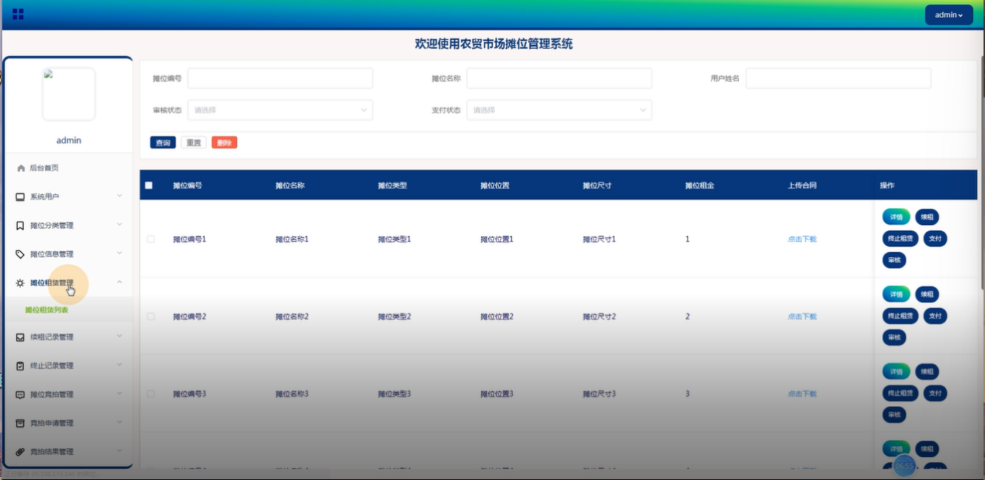Collapse the 摊位租赁管理 menu chevron
The image size is (985, 480).
[120, 282]
